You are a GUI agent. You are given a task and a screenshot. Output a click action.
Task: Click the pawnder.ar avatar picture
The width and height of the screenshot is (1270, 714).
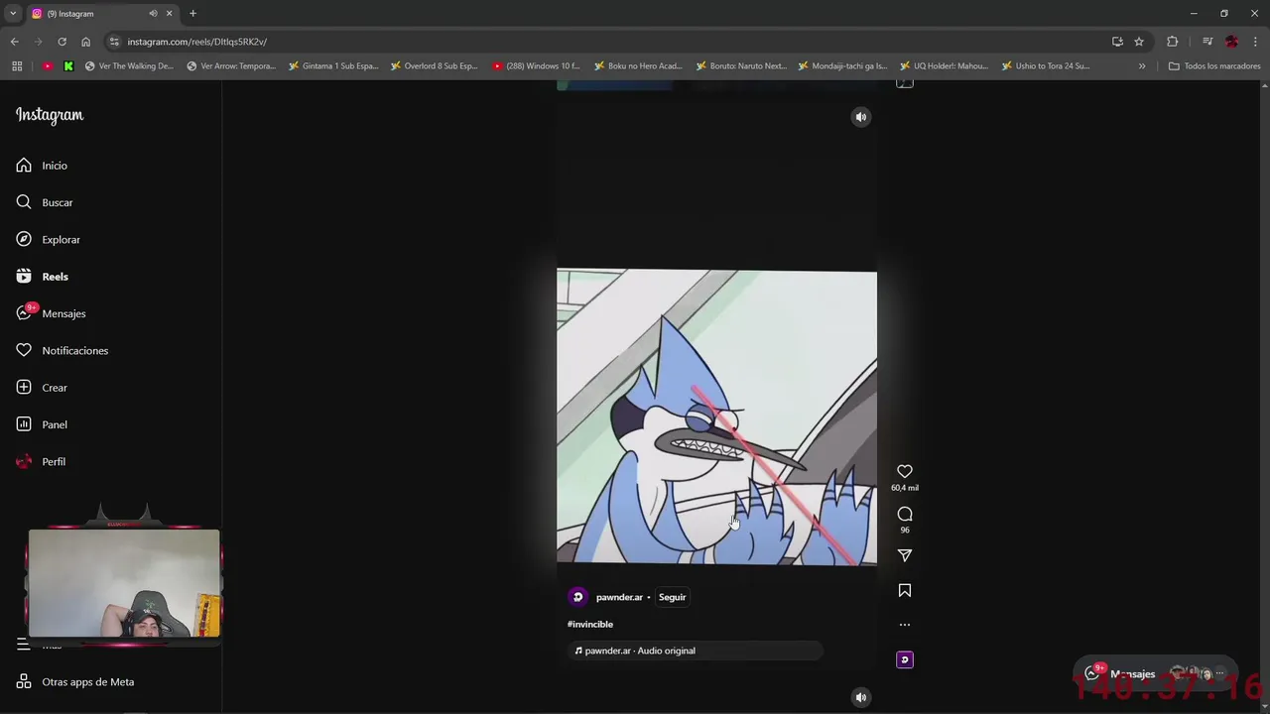[577, 597]
